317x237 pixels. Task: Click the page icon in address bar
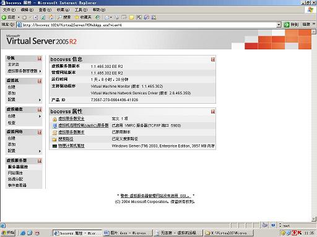(x=19, y=25)
